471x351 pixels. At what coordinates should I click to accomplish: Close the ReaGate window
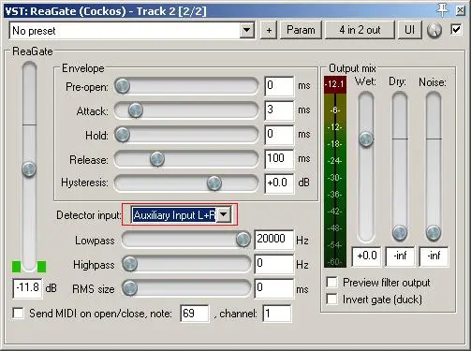pos(460,10)
